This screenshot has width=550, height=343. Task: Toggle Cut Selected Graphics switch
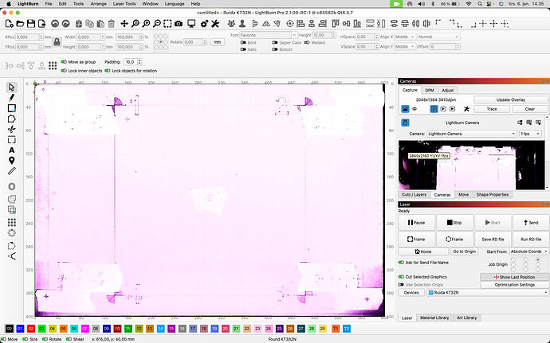click(x=401, y=277)
